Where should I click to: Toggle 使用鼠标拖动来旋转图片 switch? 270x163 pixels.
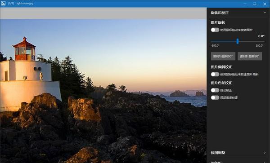215,30
